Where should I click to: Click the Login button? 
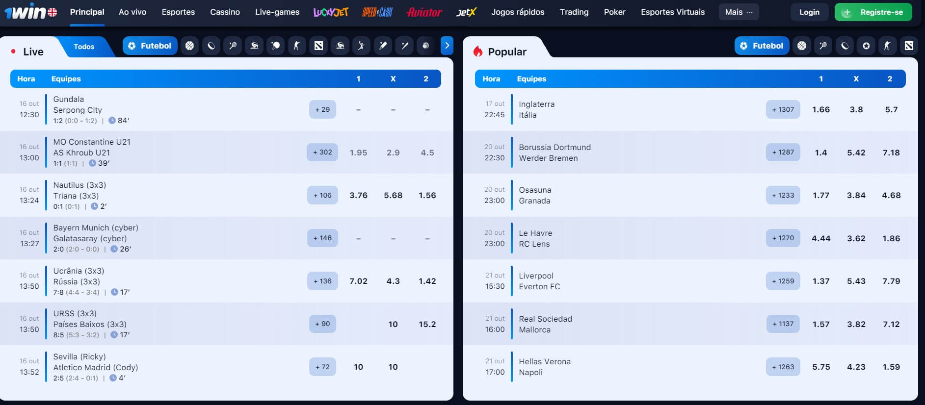point(809,12)
